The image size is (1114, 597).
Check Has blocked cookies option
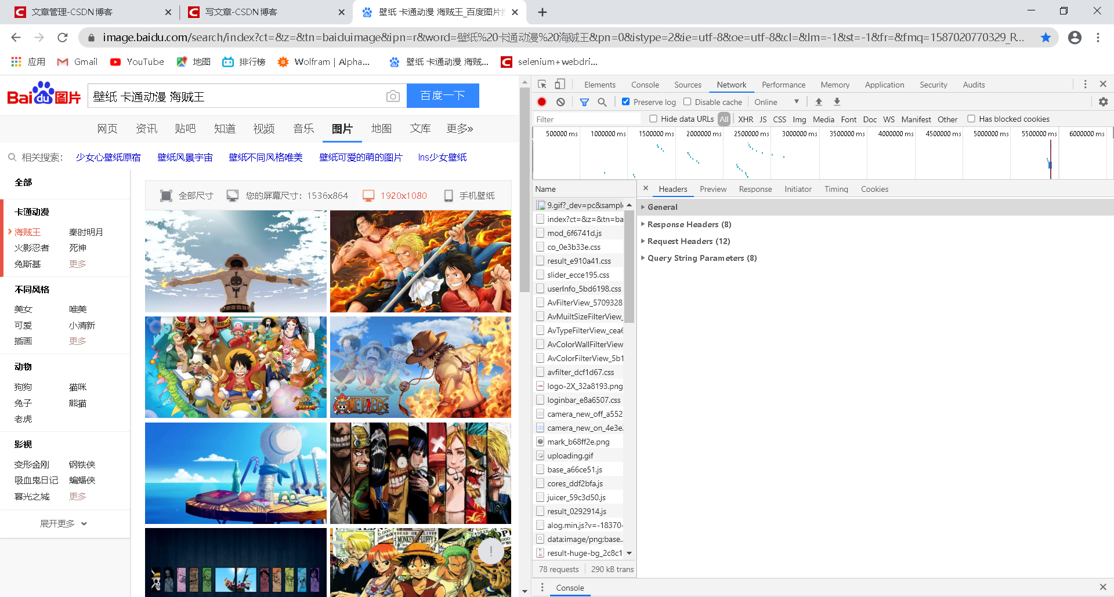point(971,119)
